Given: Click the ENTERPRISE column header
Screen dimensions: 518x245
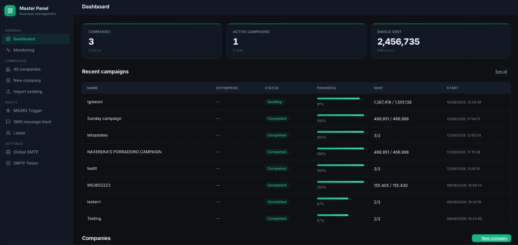Looking at the screenshot, I should [227, 88].
